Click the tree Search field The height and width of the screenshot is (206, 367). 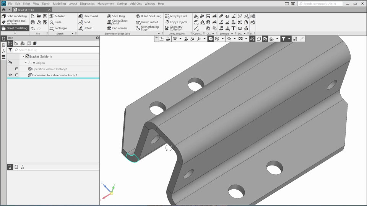pyautogui.click(x=55, y=50)
